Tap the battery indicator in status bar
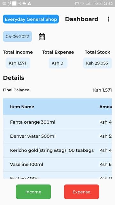 click(99, 4)
